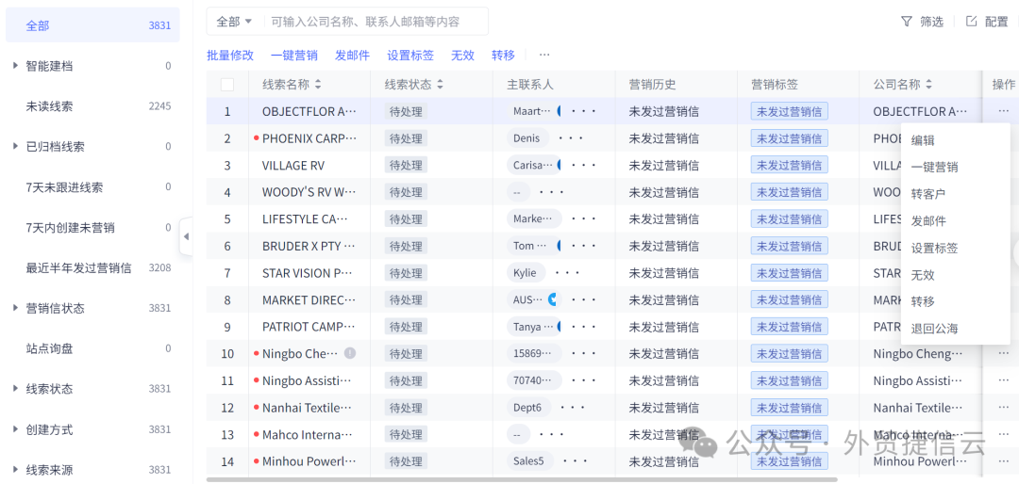Screen dimensions: 1019x484
Task: Select 最近半年发过营销信 in the sidebar
Action: pyautogui.click(x=92, y=268)
